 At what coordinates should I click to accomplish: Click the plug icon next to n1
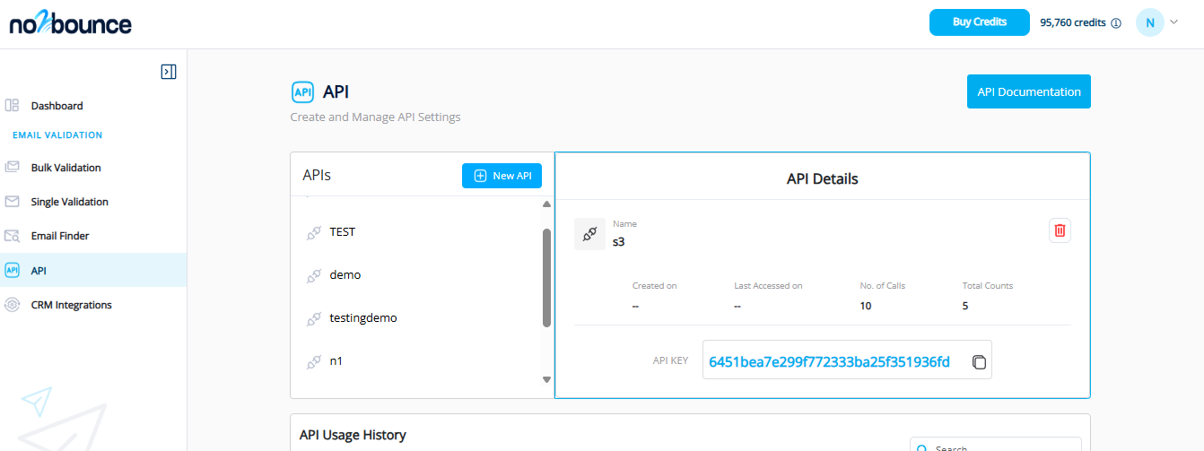pos(314,361)
